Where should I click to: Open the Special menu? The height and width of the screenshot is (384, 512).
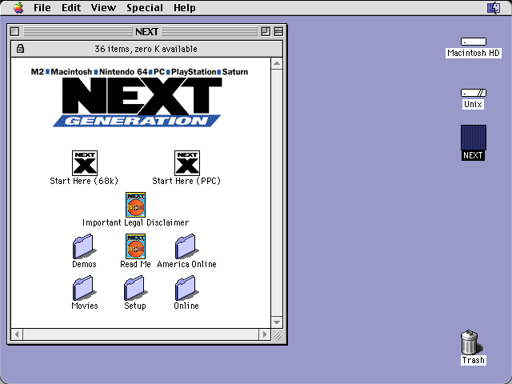click(x=145, y=7)
